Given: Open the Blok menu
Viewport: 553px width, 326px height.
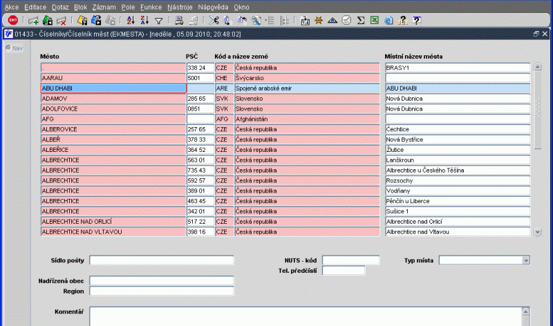Looking at the screenshot, I should coord(80,7).
